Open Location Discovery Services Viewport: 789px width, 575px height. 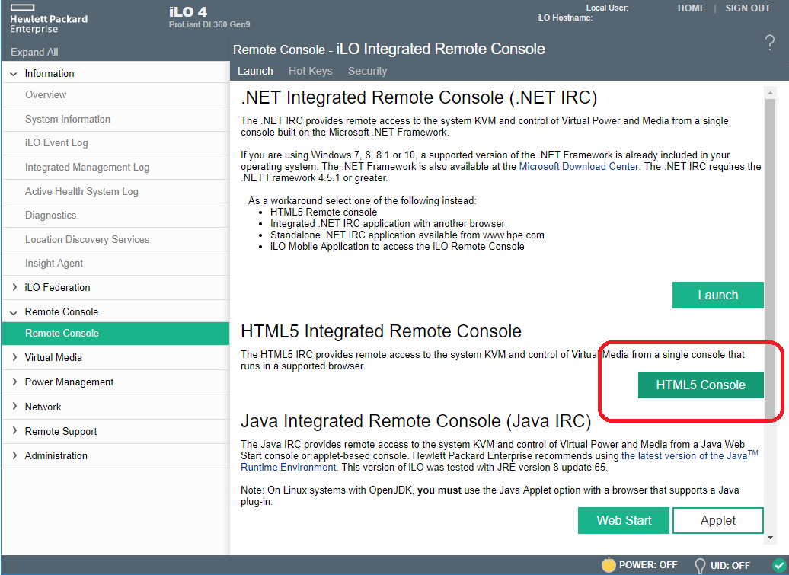[116, 239]
